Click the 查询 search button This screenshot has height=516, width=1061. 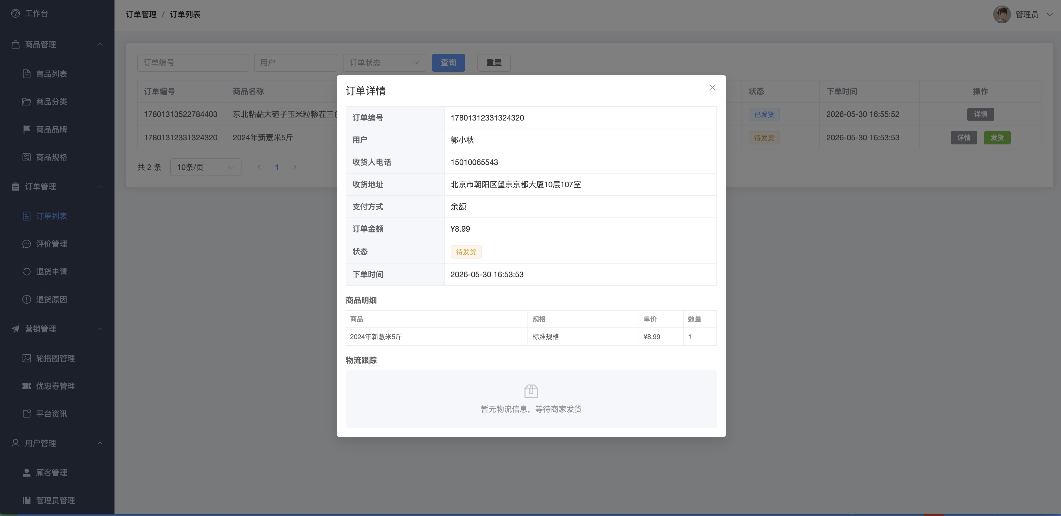pos(448,63)
